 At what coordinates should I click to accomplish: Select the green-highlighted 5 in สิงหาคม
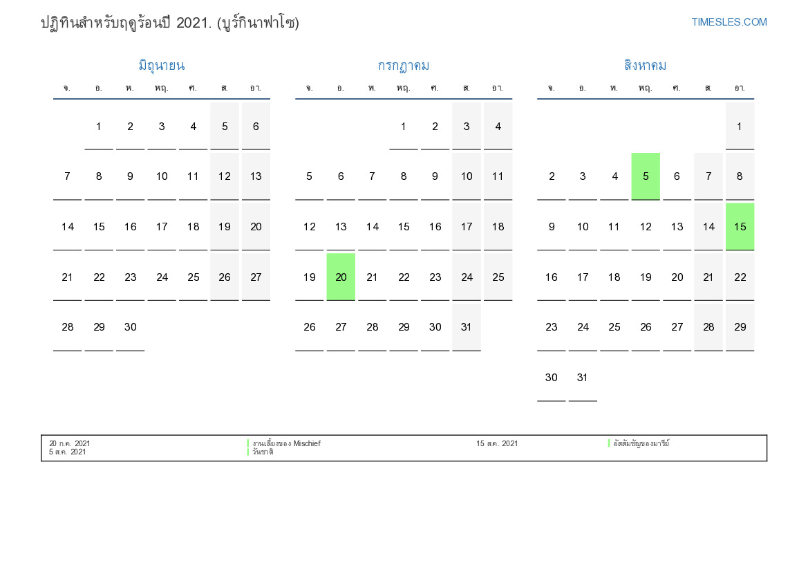[x=646, y=176]
